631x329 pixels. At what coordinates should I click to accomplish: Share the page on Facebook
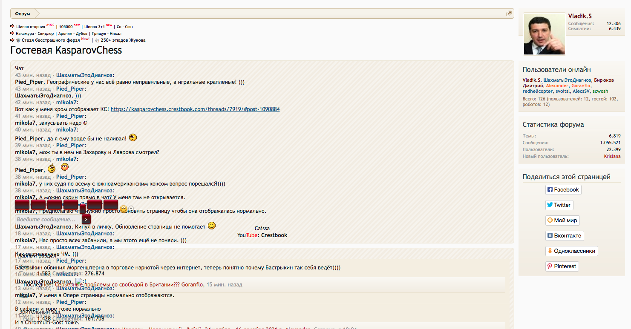click(x=563, y=190)
